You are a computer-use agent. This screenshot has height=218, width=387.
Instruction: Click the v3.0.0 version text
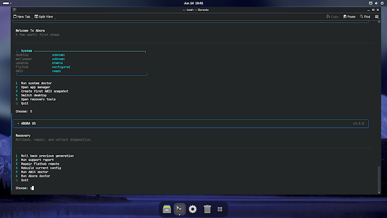[x=359, y=124]
